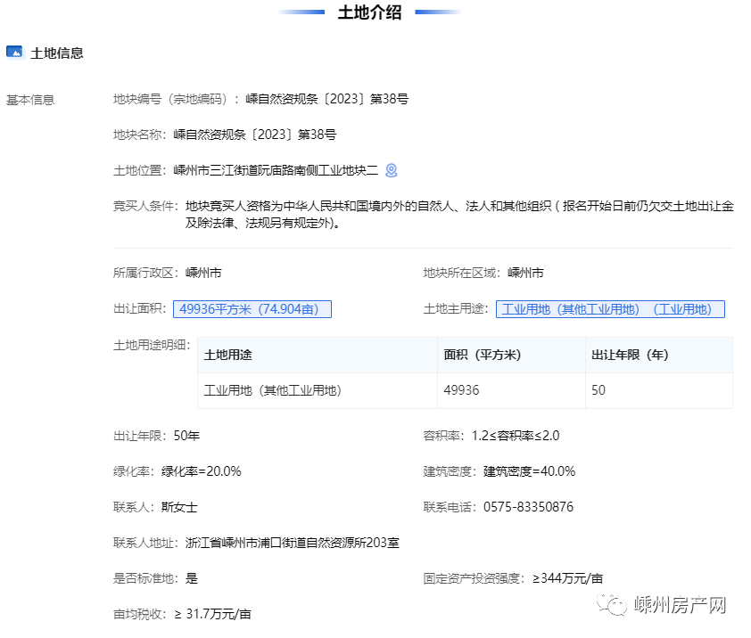The image size is (751, 638).
Task: Click the land location address text
Action: click(x=276, y=170)
